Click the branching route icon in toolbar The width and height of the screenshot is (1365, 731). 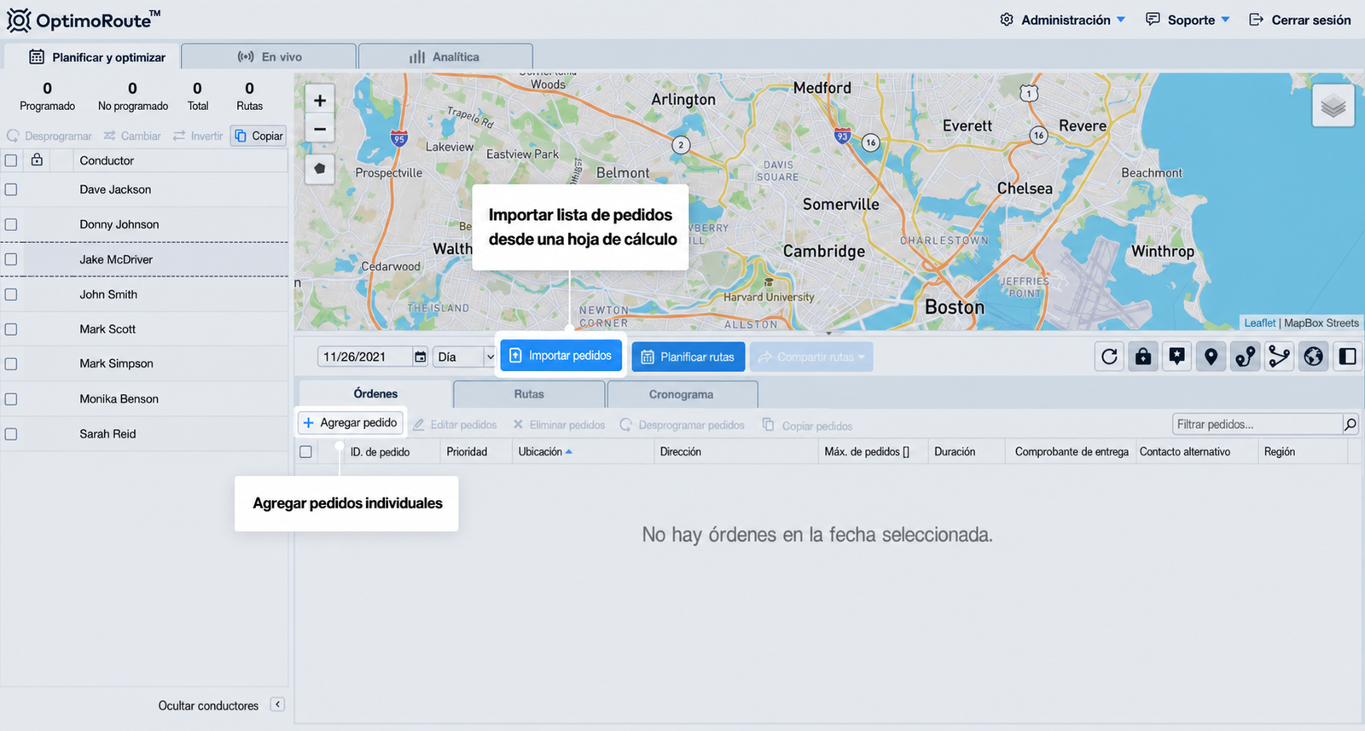[1280, 357]
